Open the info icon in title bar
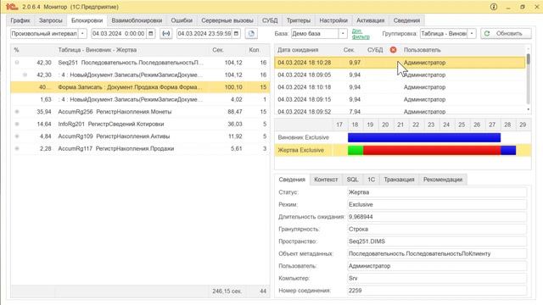The width and height of the screenshot is (543, 305). tap(494, 7)
